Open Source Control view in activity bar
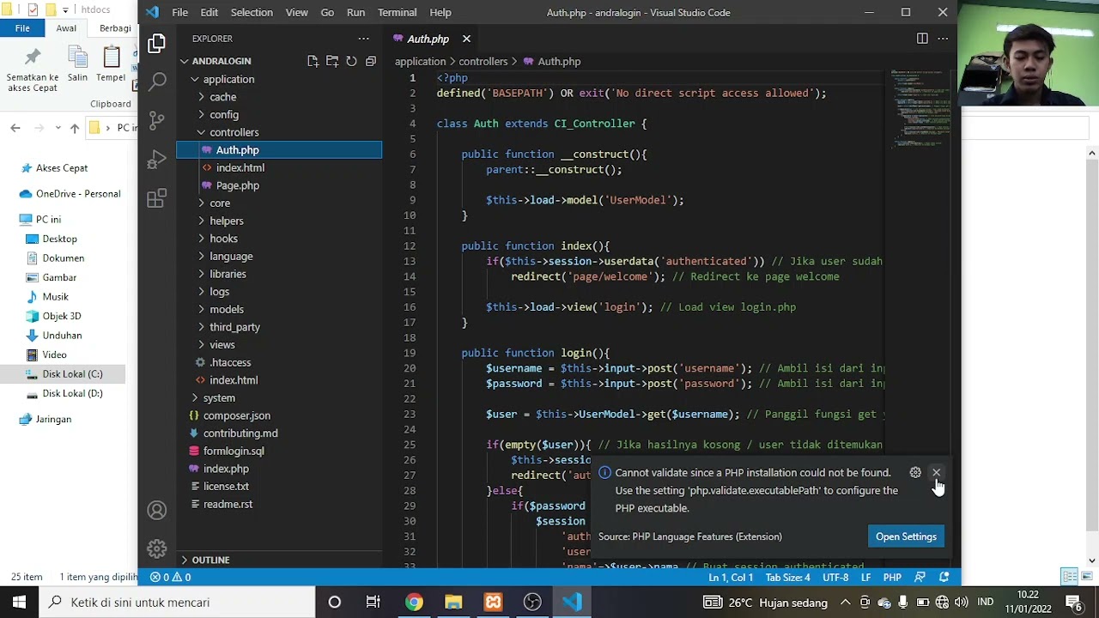1099x618 pixels. pos(156,120)
